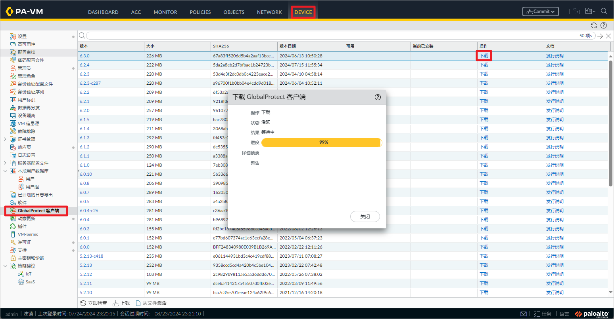The image size is (614, 319).
Task: Open the IoT sidebar icon
Action: [21, 274]
